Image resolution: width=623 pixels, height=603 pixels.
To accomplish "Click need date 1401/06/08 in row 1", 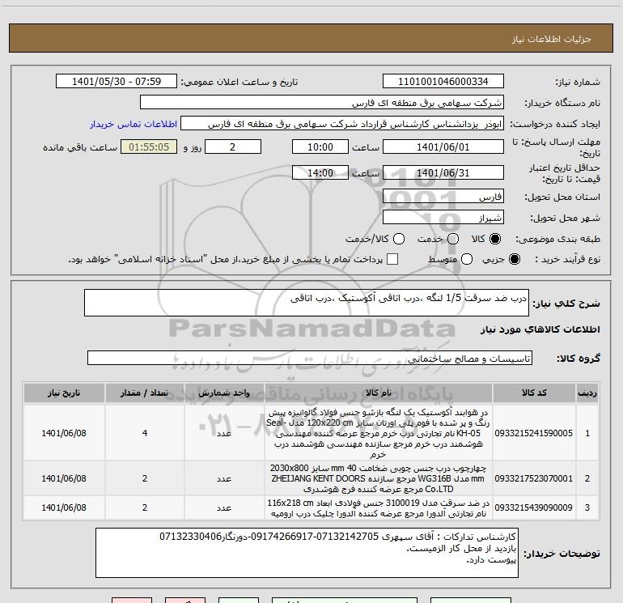I will tap(64, 433).
